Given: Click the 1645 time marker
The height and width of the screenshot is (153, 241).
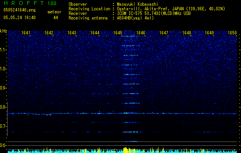Looking at the screenshot, I should tap(118, 33).
